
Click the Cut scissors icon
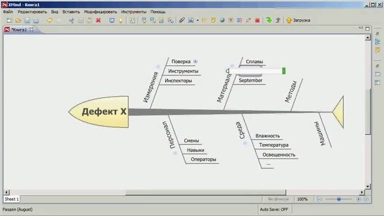click(x=71, y=20)
